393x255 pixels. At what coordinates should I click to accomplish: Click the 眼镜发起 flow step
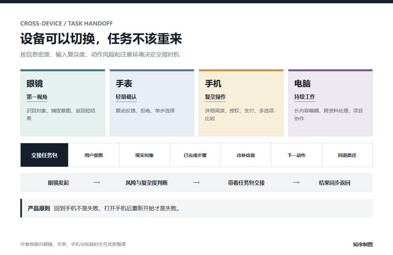[x=58, y=183]
